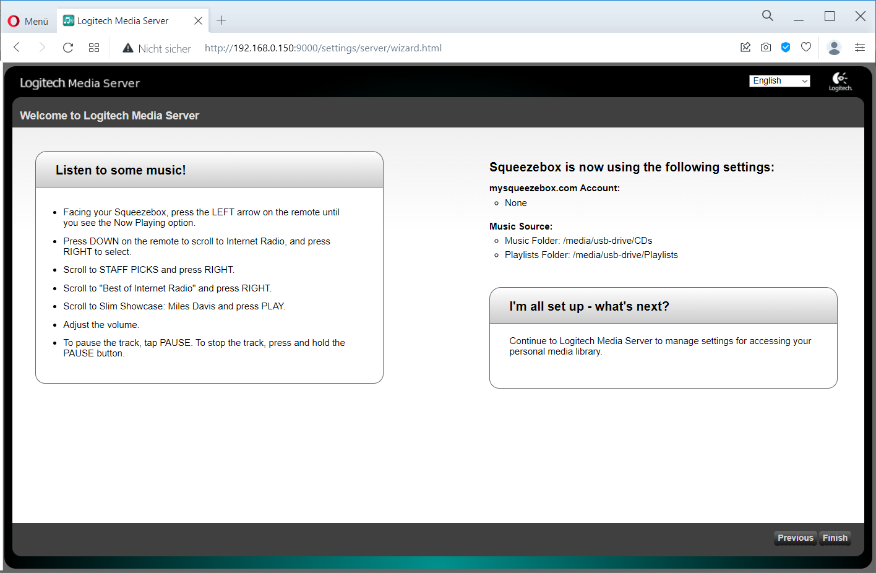Image resolution: width=876 pixels, height=573 pixels.
Task: Go back to previous page arrow
Action: [17, 48]
